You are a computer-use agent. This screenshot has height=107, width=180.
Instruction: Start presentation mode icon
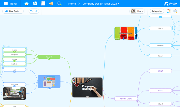point(175,11)
